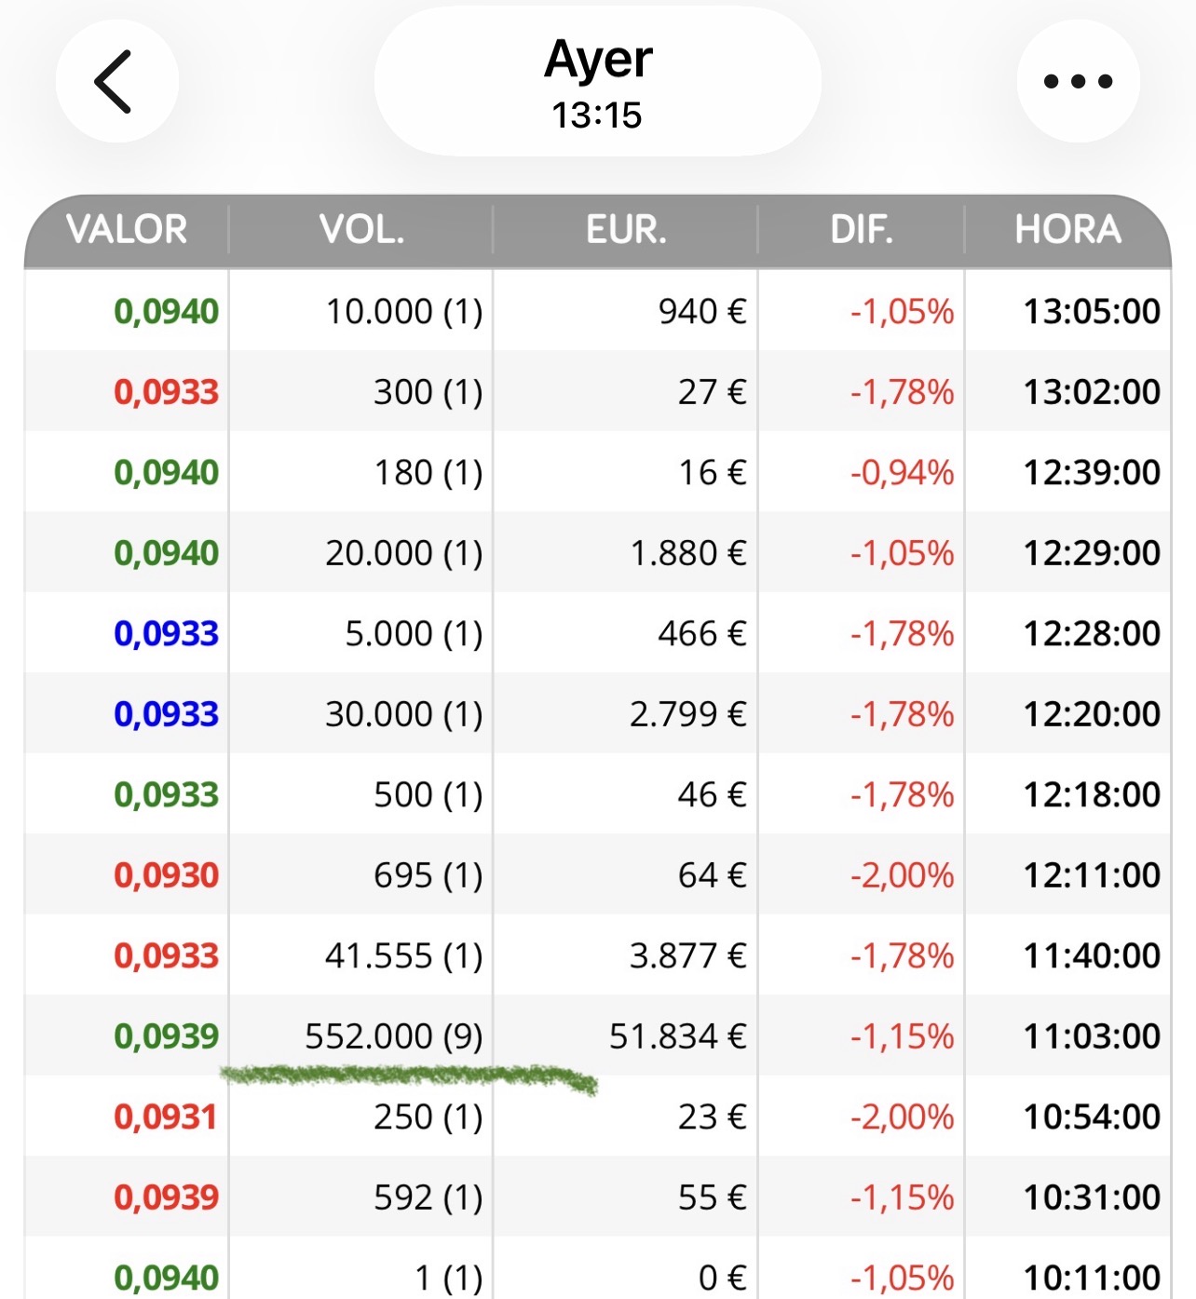The width and height of the screenshot is (1196, 1299).
Task: Click time 12:39:00
Action: pos(1092,472)
